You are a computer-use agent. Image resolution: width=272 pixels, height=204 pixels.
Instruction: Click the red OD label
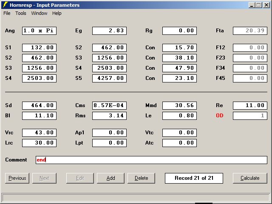click(x=220, y=116)
